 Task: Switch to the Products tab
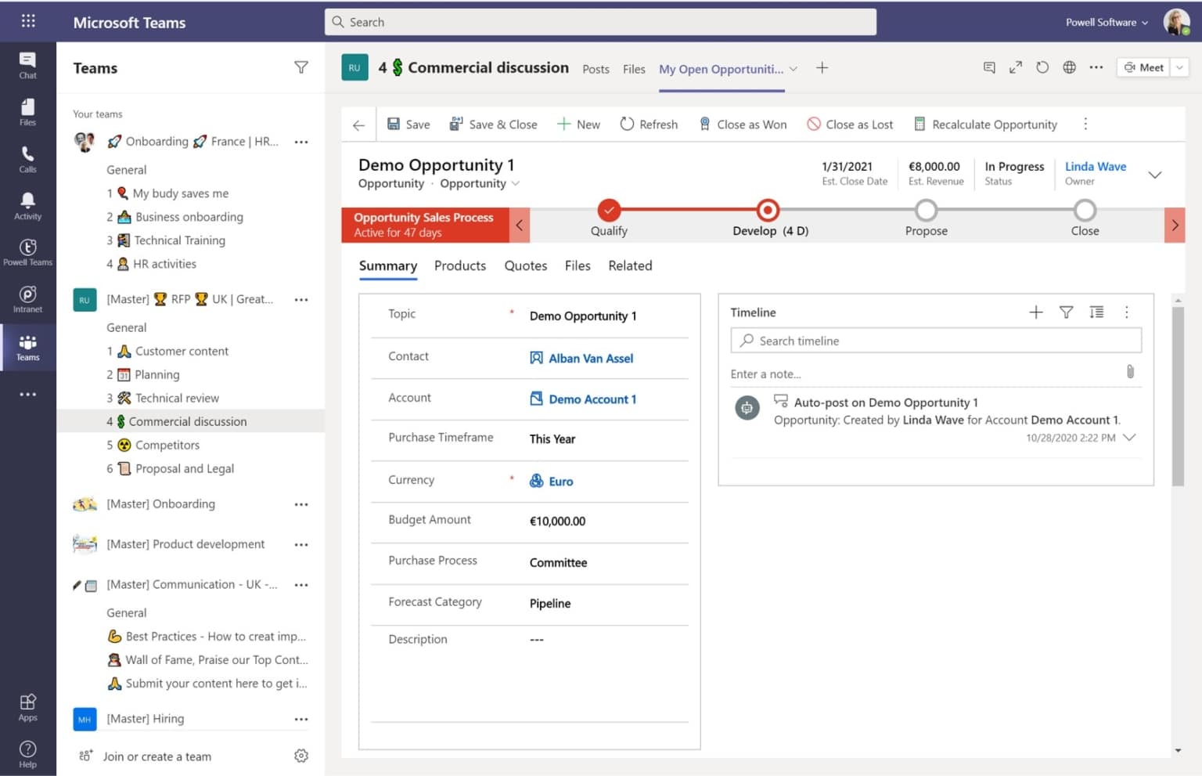click(459, 265)
